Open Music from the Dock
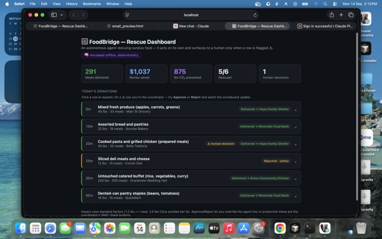The height and width of the screenshot is (239, 382). [229, 228]
